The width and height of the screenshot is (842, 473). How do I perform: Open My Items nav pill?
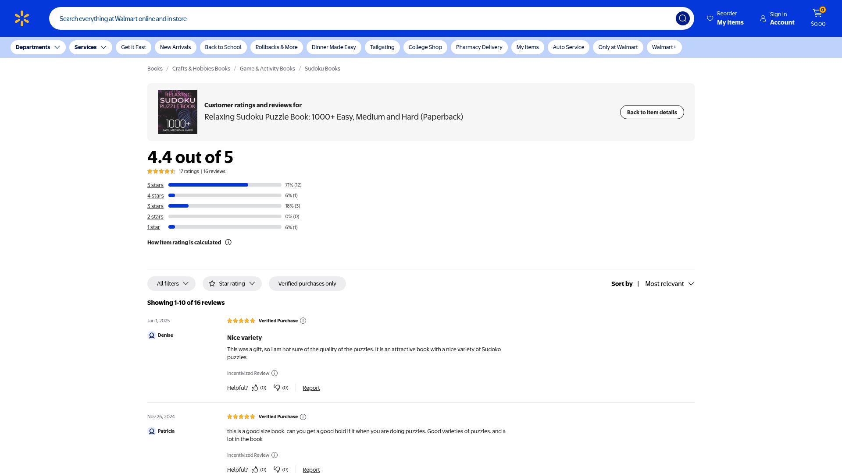pyautogui.click(x=528, y=47)
